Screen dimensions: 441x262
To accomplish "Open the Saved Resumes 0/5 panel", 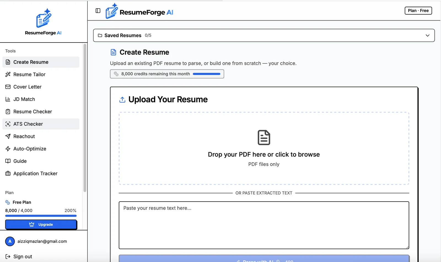I will tap(264, 35).
